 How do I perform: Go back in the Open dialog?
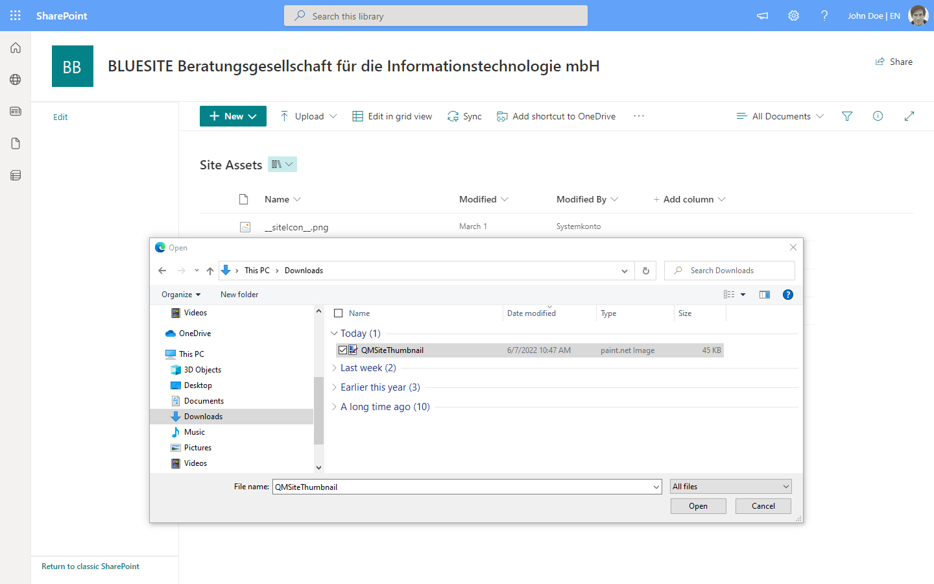click(x=162, y=271)
